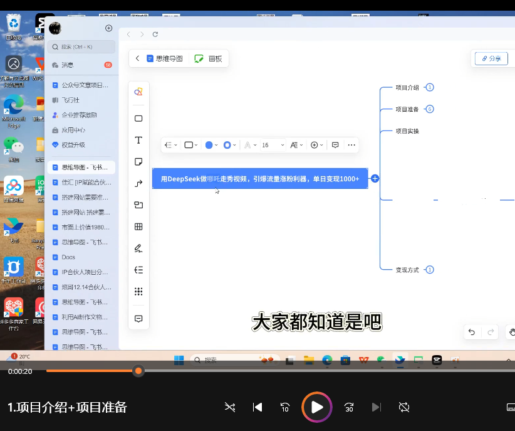Viewport: 515px width, 431px height.
Task: Click the redo arrow on canvas
Action: [491, 332]
